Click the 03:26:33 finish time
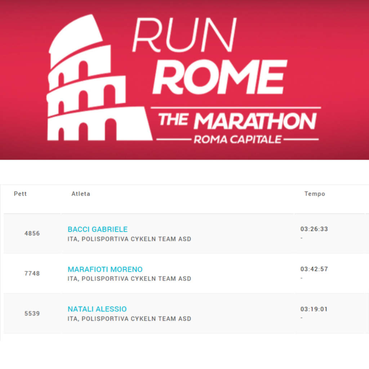The width and height of the screenshot is (369, 369). [314, 229]
